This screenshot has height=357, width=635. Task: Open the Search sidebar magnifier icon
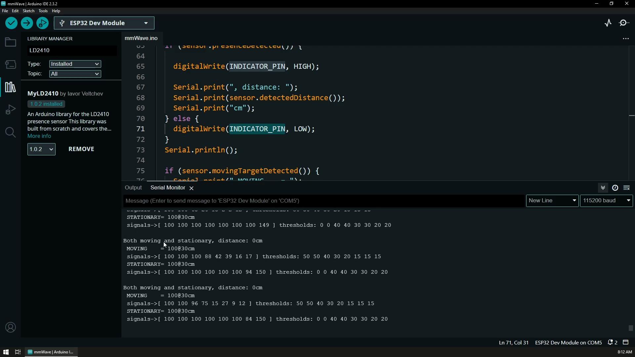point(11,133)
